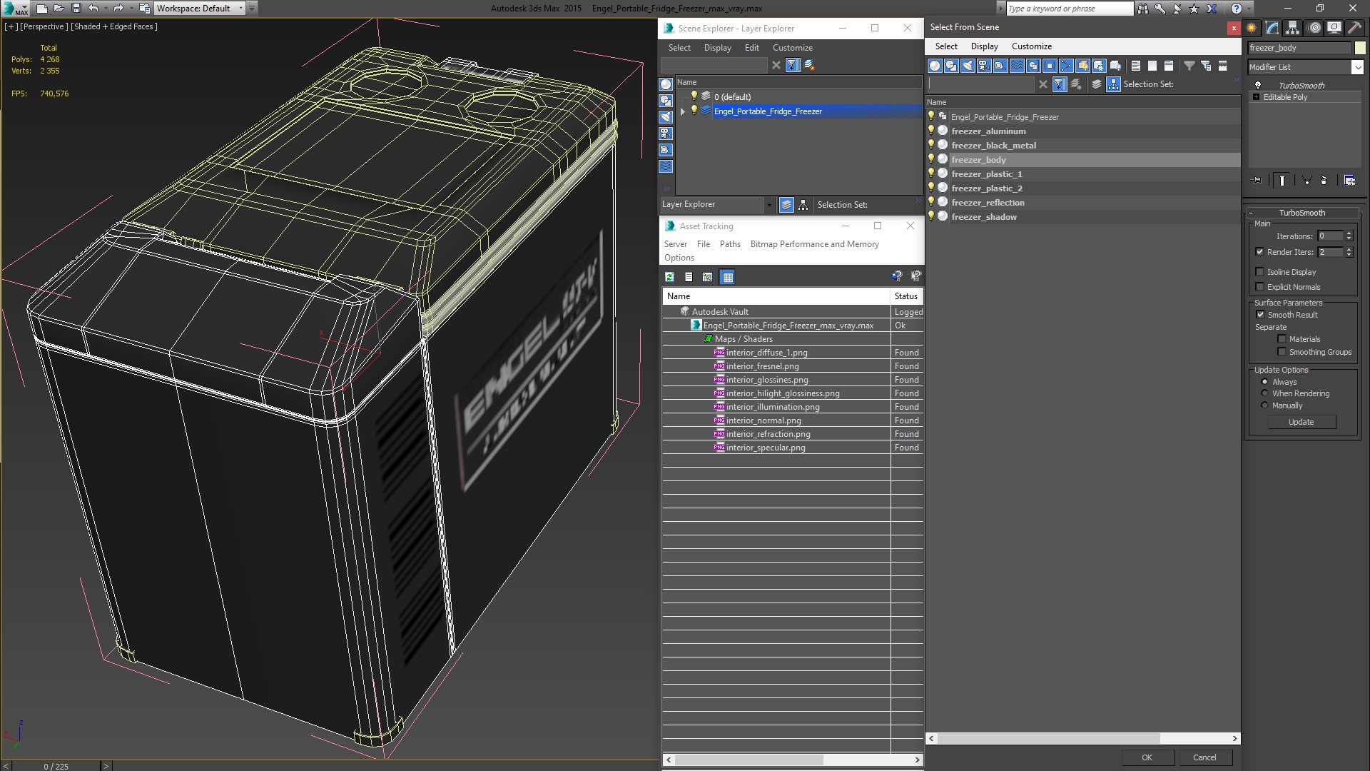Click the freezer_body object name field

[1299, 48]
